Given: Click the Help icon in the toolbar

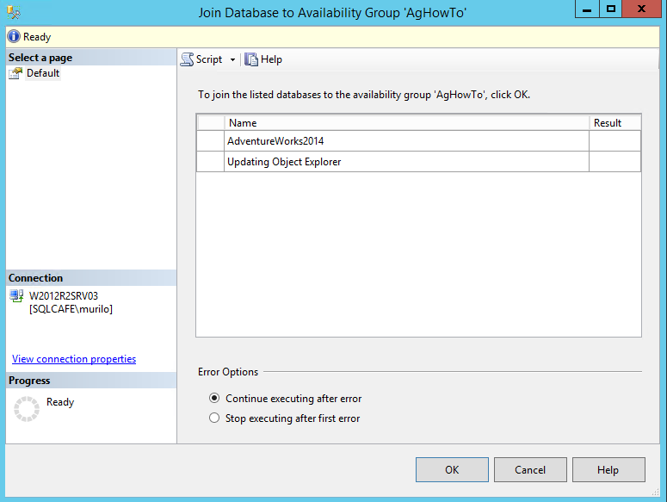Looking at the screenshot, I should [x=251, y=59].
